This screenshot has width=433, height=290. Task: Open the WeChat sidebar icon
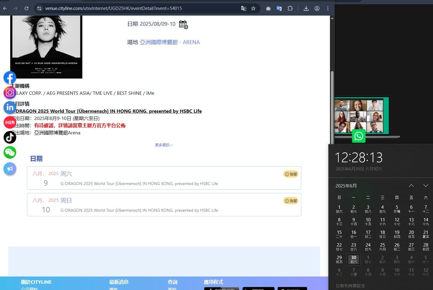[10, 152]
